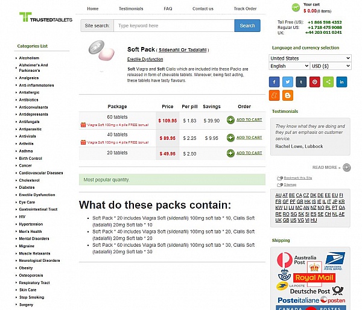Viewport: 362px width, 310px height.
Task: Click the UK country code link
Action: point(278,220)
